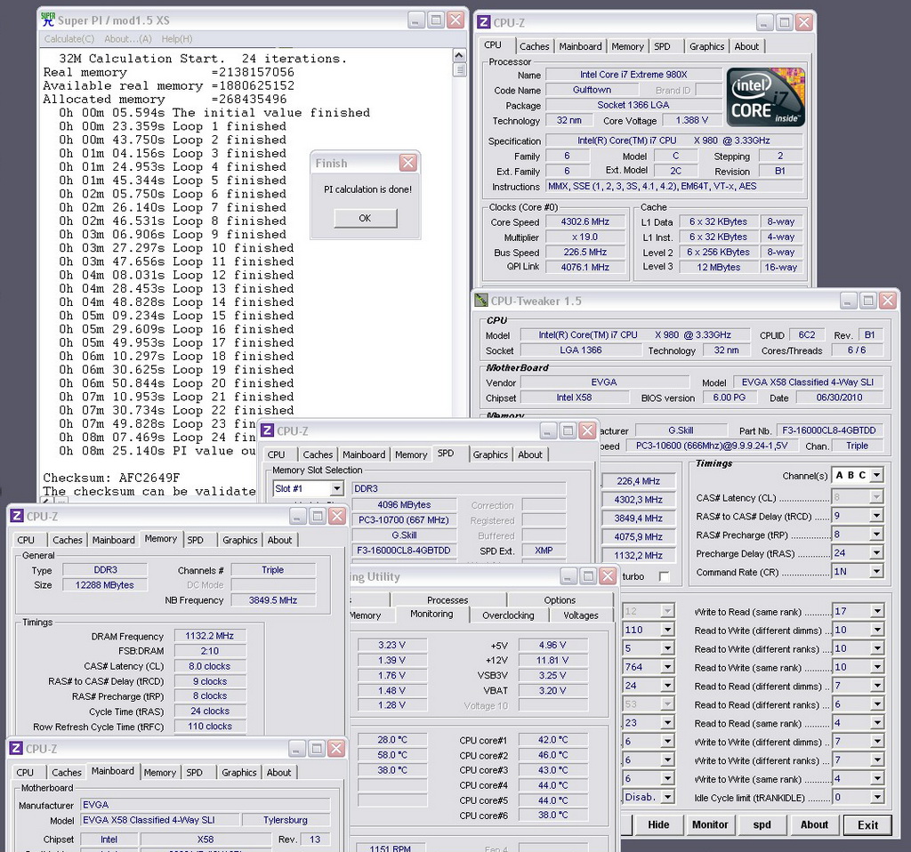The width and height of the screenshot is (911, 852).
Task: Close the Finish dialog with X
Action: tap(407, 163)
